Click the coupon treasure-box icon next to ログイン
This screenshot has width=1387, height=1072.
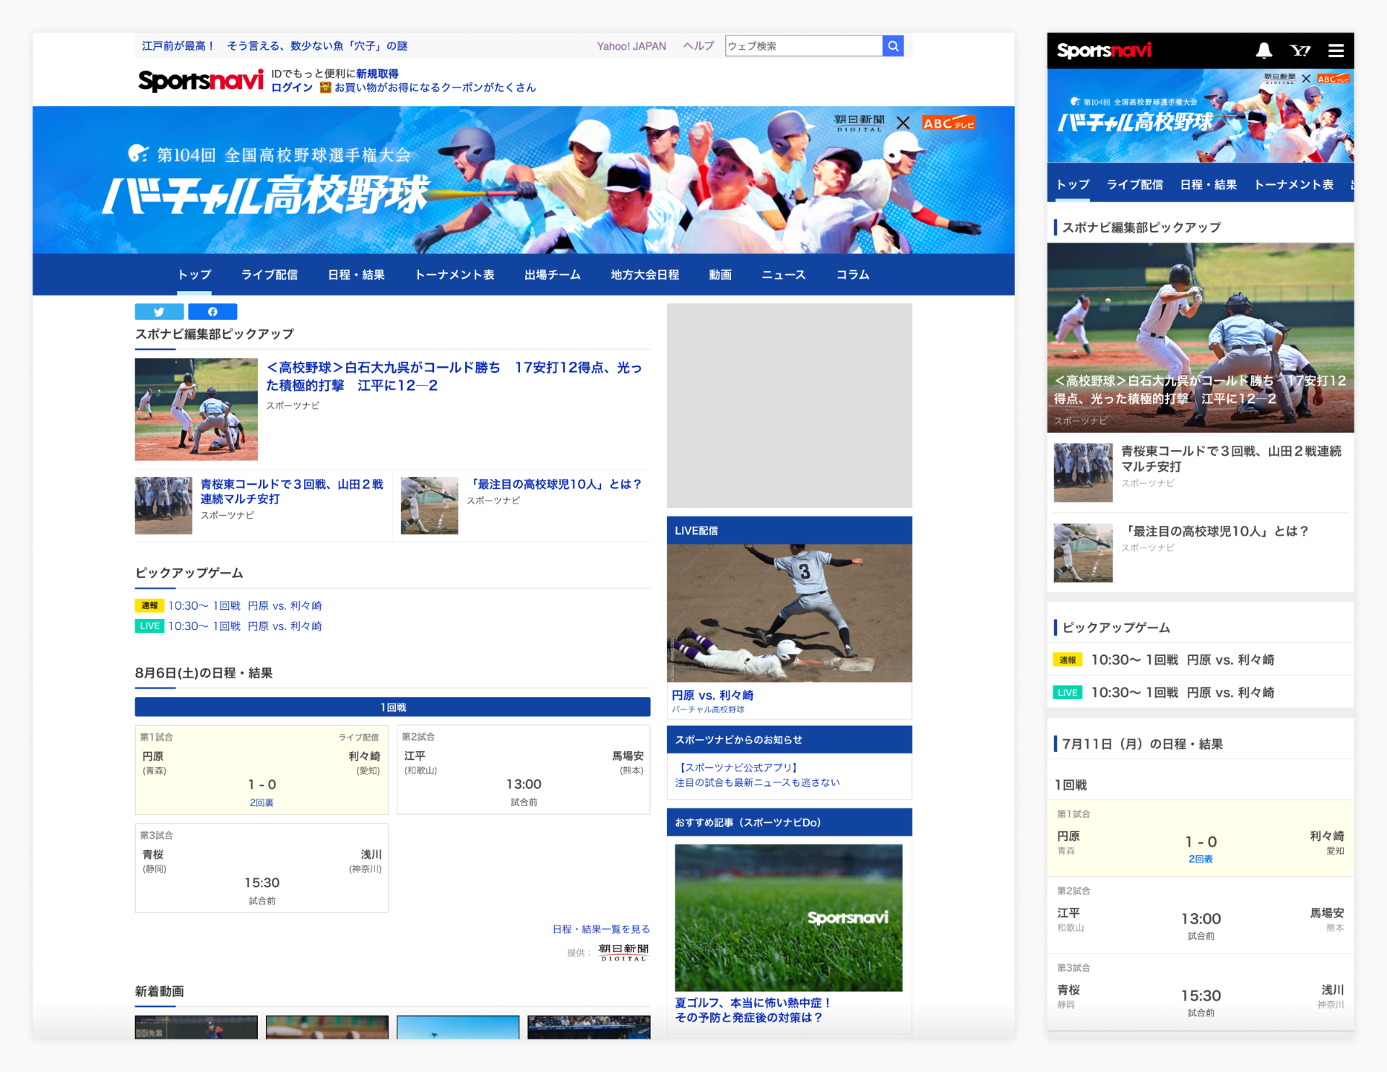coord(324,87)
